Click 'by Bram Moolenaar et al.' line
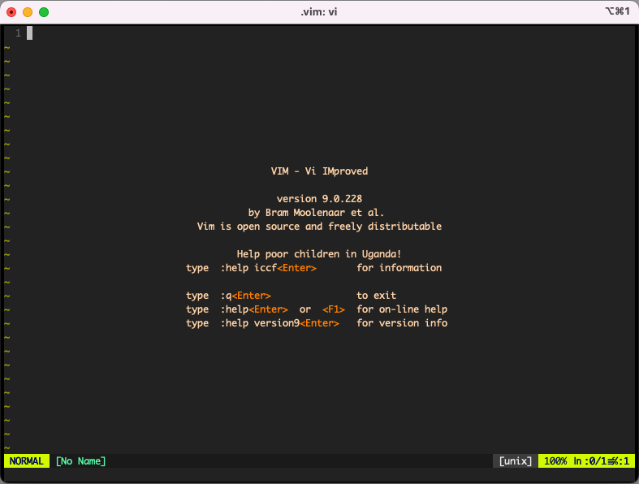The height and width of the screenshot is (484, 639). point(316,213)
